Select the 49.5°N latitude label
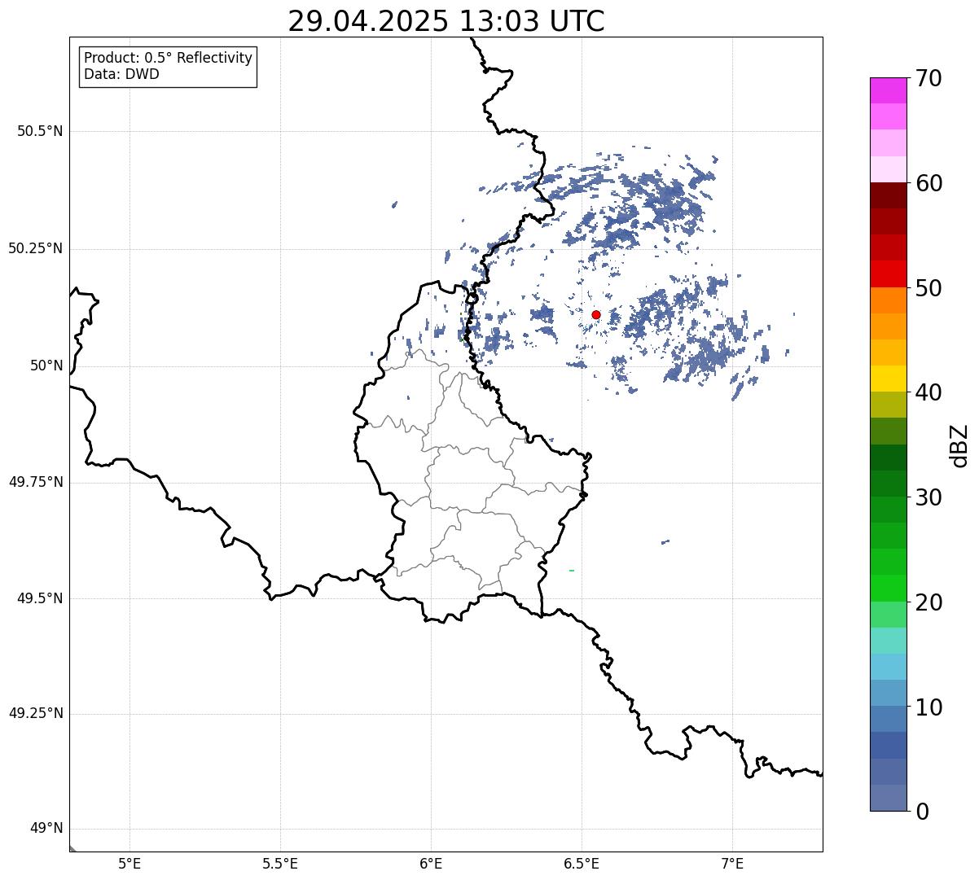 (x=40, y=598)
